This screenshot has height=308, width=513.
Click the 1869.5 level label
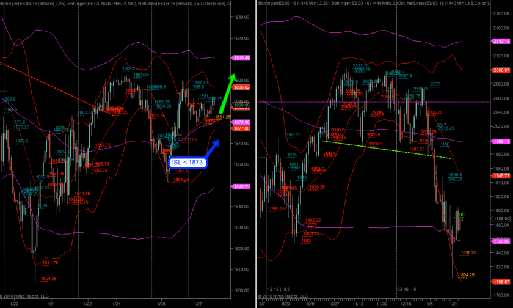point(21,141)
